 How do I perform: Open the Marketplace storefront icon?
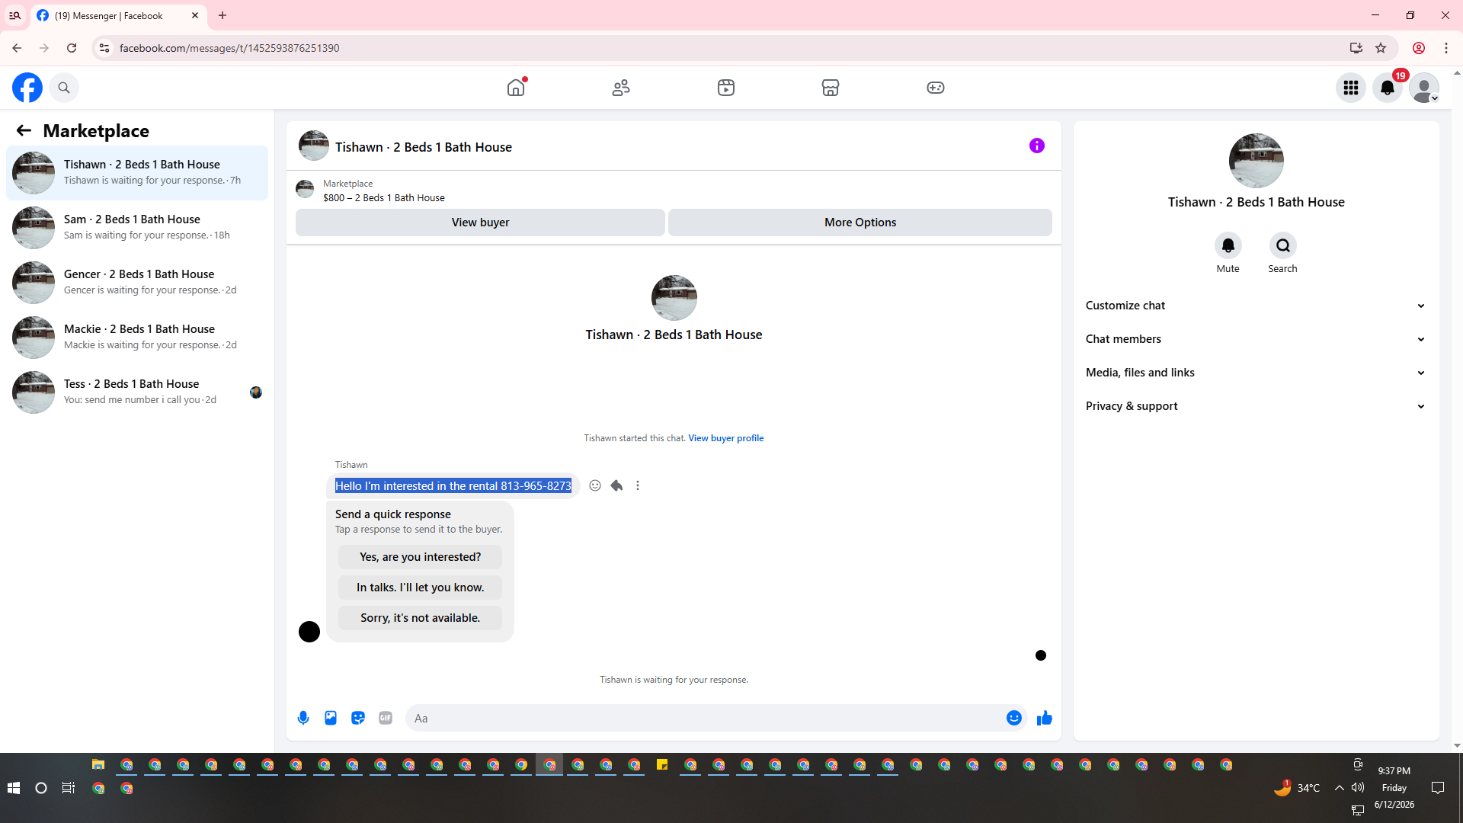[x=831, y=88]
